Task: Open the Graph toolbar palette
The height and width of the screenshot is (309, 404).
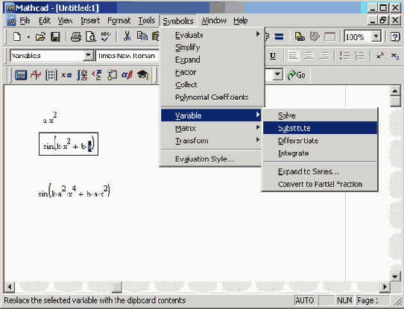Action: [x=36, y=75]
